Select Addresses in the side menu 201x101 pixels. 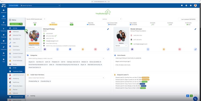(16, 32)
